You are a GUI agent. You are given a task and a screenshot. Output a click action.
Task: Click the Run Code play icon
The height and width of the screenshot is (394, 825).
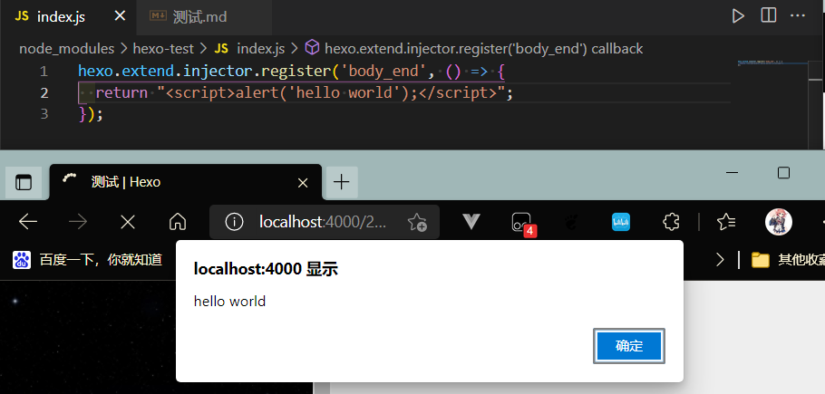coord(738,15)
